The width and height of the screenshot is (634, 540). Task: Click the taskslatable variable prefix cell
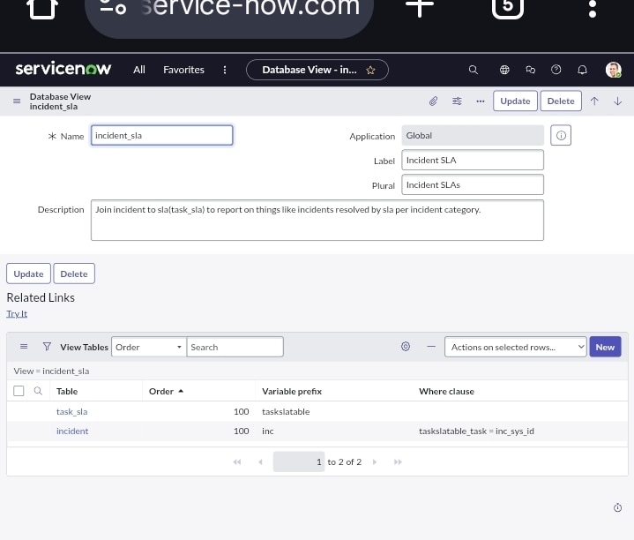pos(286,411)
